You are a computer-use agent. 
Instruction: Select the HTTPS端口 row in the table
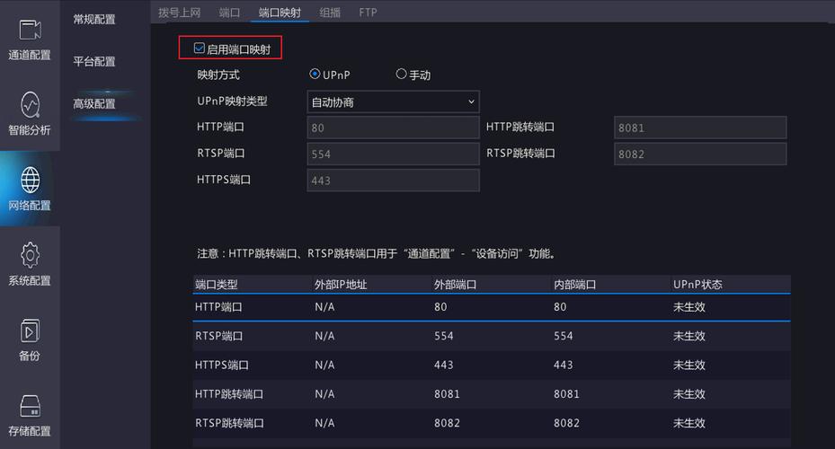coord(491,365)
